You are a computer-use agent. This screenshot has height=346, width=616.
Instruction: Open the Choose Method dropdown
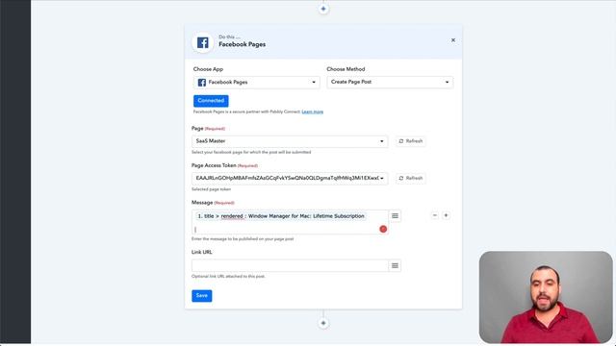[390, 82]
